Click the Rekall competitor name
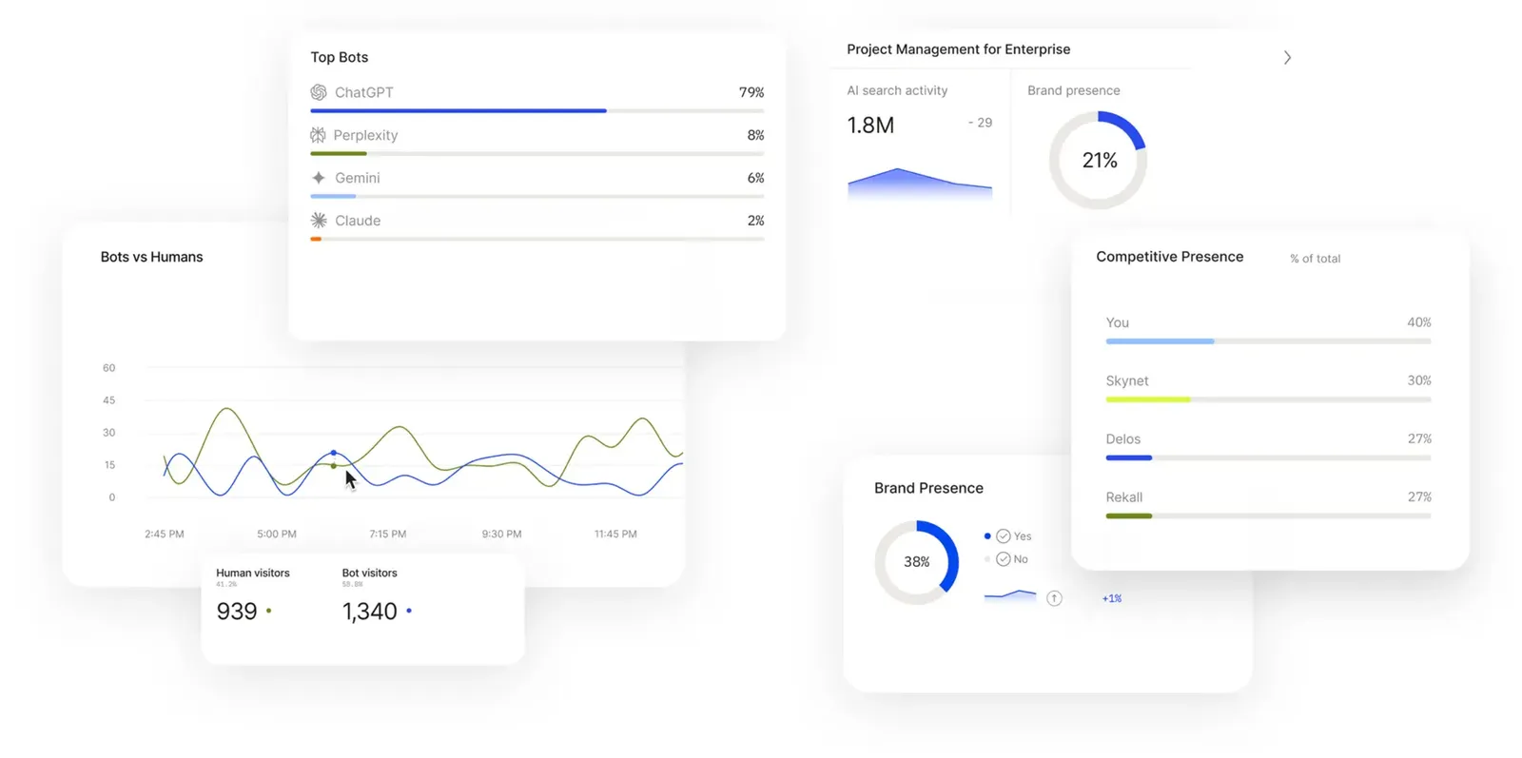Image resolution: width=1522 pixels, height=758 pixels. tap(1123, 497)
